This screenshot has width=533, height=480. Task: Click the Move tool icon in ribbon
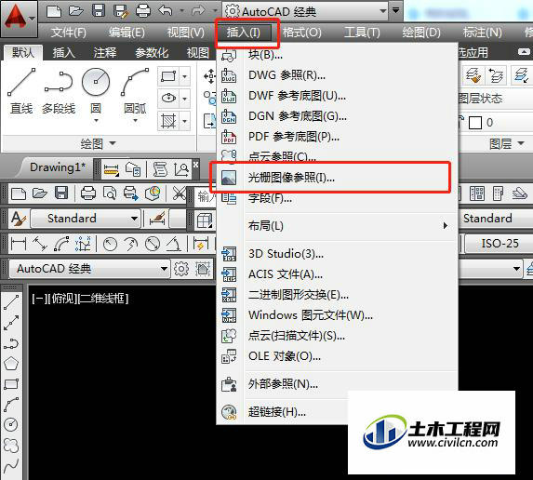click(x=209, y=75)
